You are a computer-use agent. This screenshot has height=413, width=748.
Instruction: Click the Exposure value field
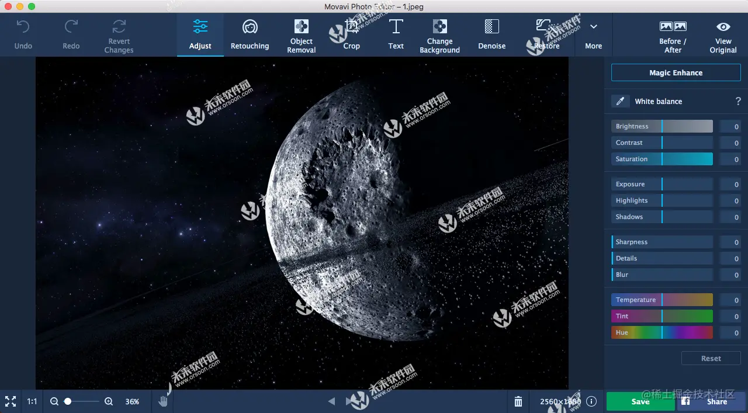click(730, 185)
